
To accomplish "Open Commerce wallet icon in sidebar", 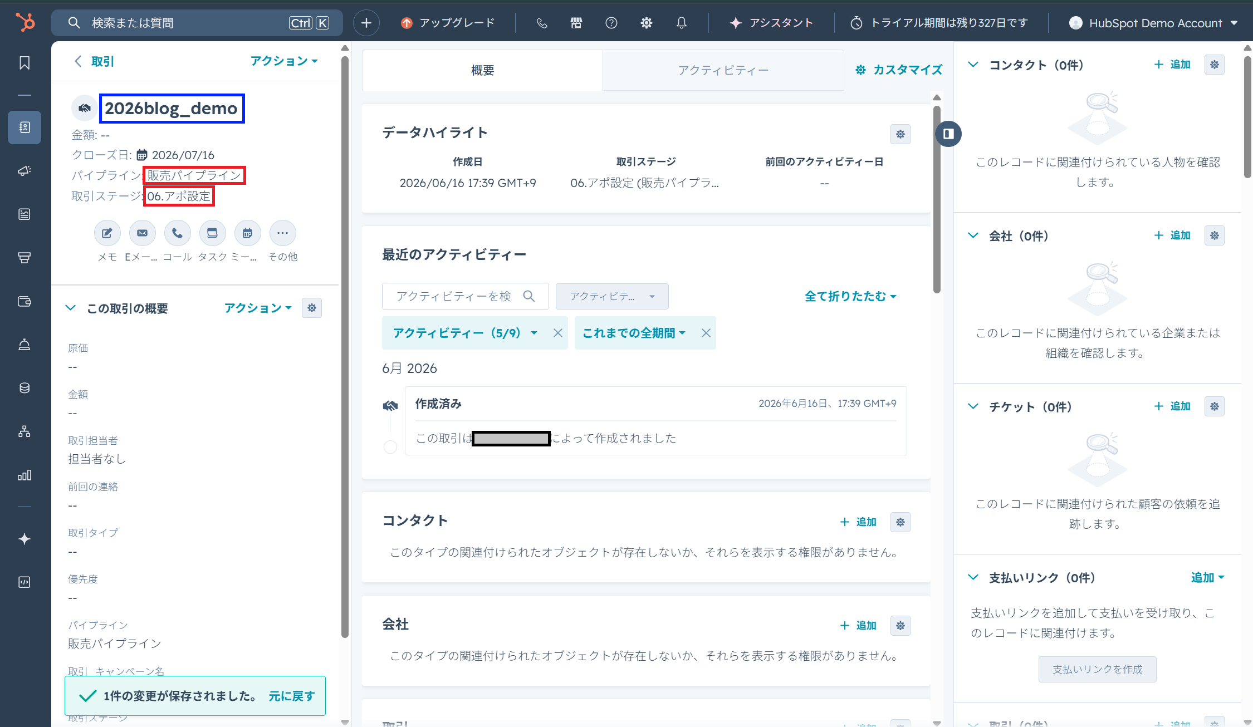I will [25, 301].
